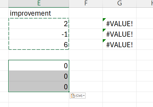
Task: Select column G header
Action: (x=120, y=4)
